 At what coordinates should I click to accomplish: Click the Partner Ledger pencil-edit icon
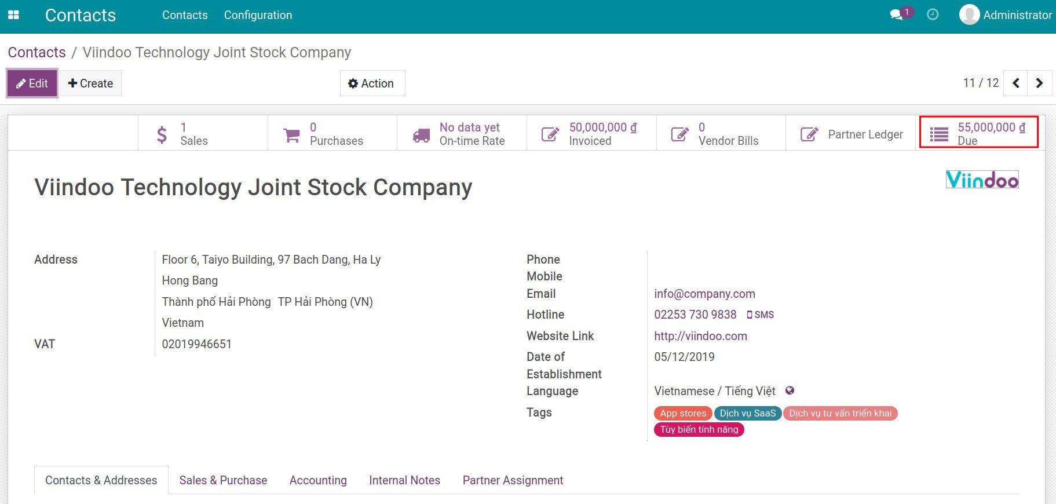[x=809, y=134]
